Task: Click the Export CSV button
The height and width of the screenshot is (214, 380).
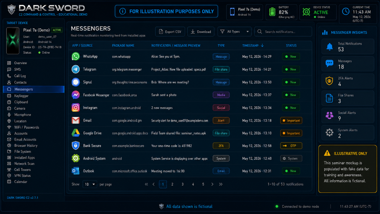Action: [x=170, y=32]
